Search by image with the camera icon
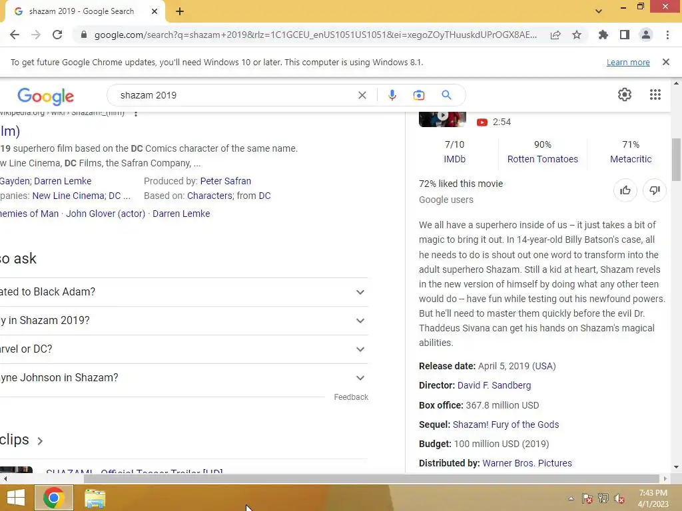The image size is (682, 511). point(419,95)
